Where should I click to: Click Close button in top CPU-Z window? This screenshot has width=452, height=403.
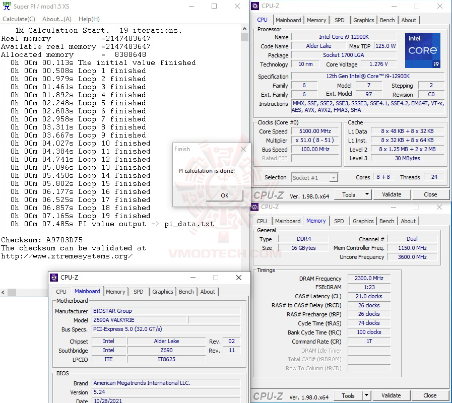pyautogui.click(x=430, y=195)
